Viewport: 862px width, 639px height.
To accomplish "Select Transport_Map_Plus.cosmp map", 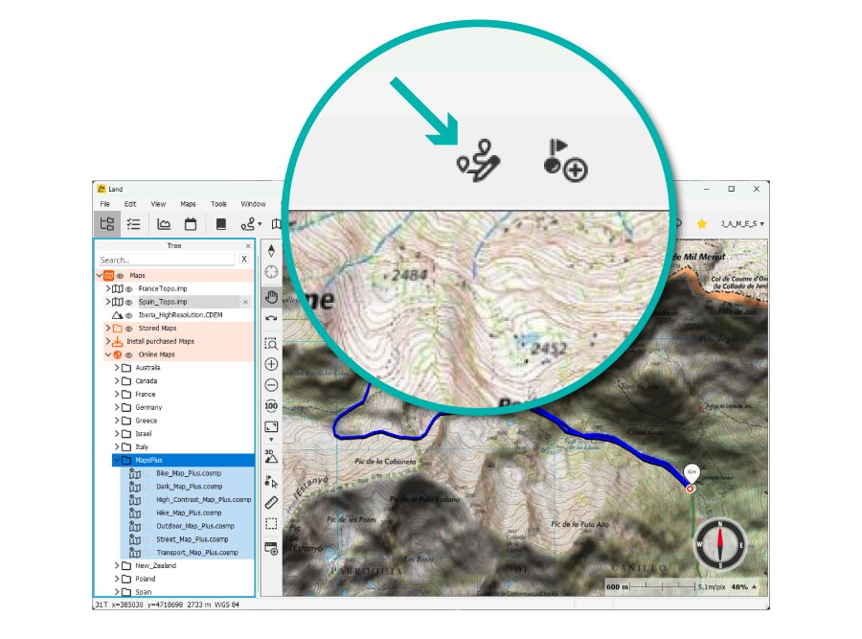I will tap(196, 553).
